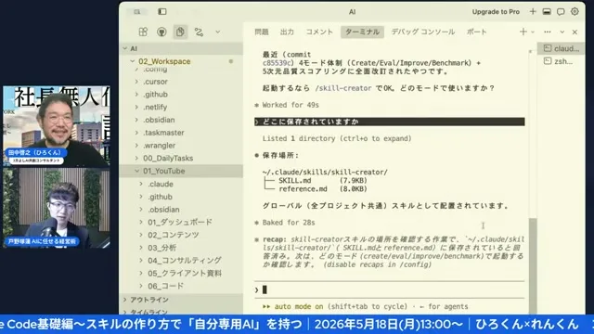594x334 pixels.
Task: Expand the sidebar toolbar overflow chevron
Action: tap(218, 32)
